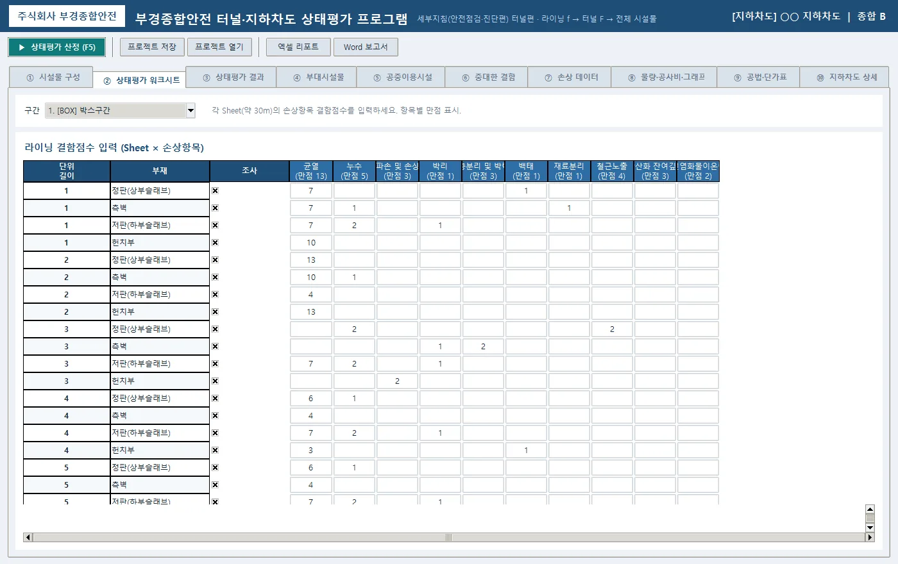Click the horizontal scrollbar right arrow
This screenshot has height=564, width=898.
coord(870,538)
